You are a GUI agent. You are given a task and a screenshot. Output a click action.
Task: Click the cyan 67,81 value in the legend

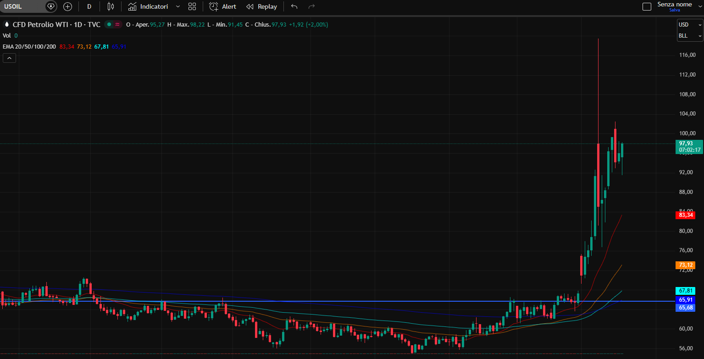click(101, 46)
